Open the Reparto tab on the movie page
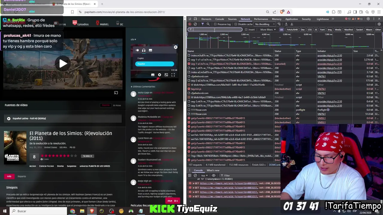The width and height of the screenshot is (383, 215). tap(22, 176)
